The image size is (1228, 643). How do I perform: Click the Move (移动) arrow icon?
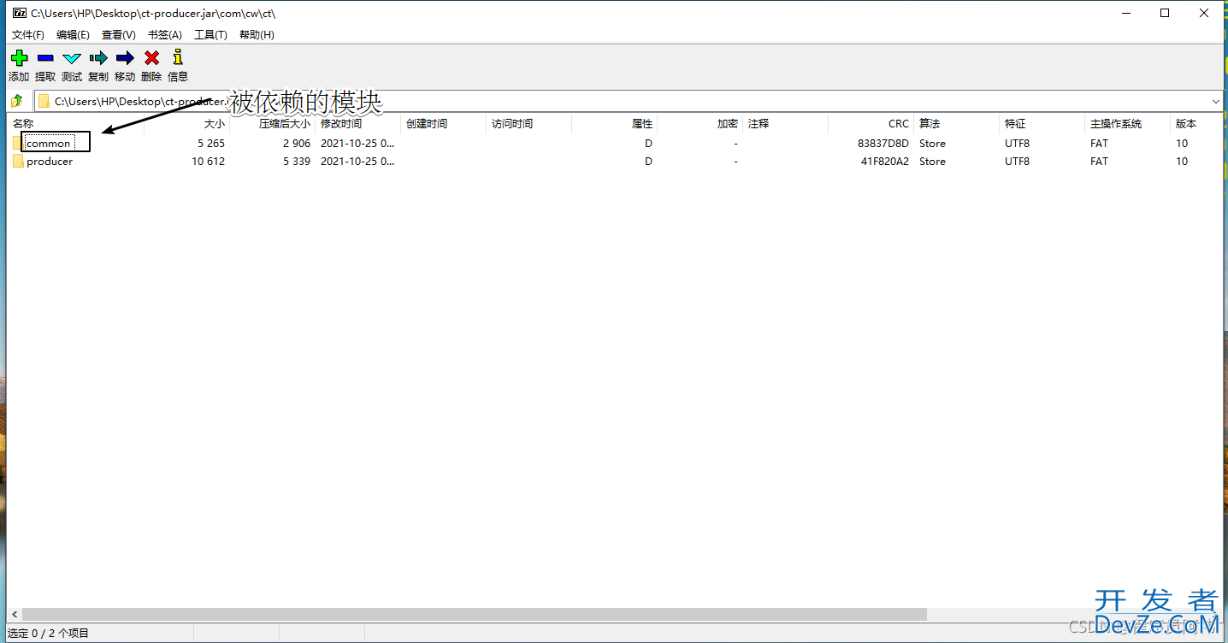tap(125, 58)
